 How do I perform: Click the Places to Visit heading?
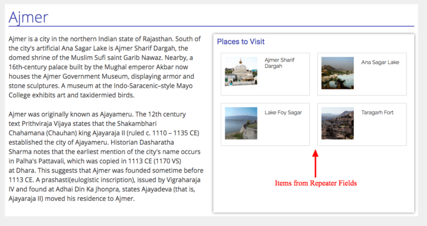241,42
